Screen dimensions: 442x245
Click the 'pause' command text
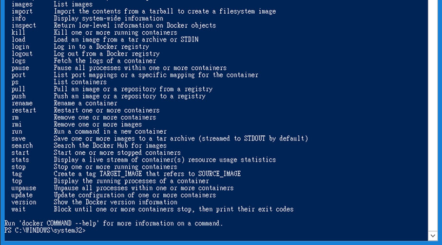click(x=20, y=68)
